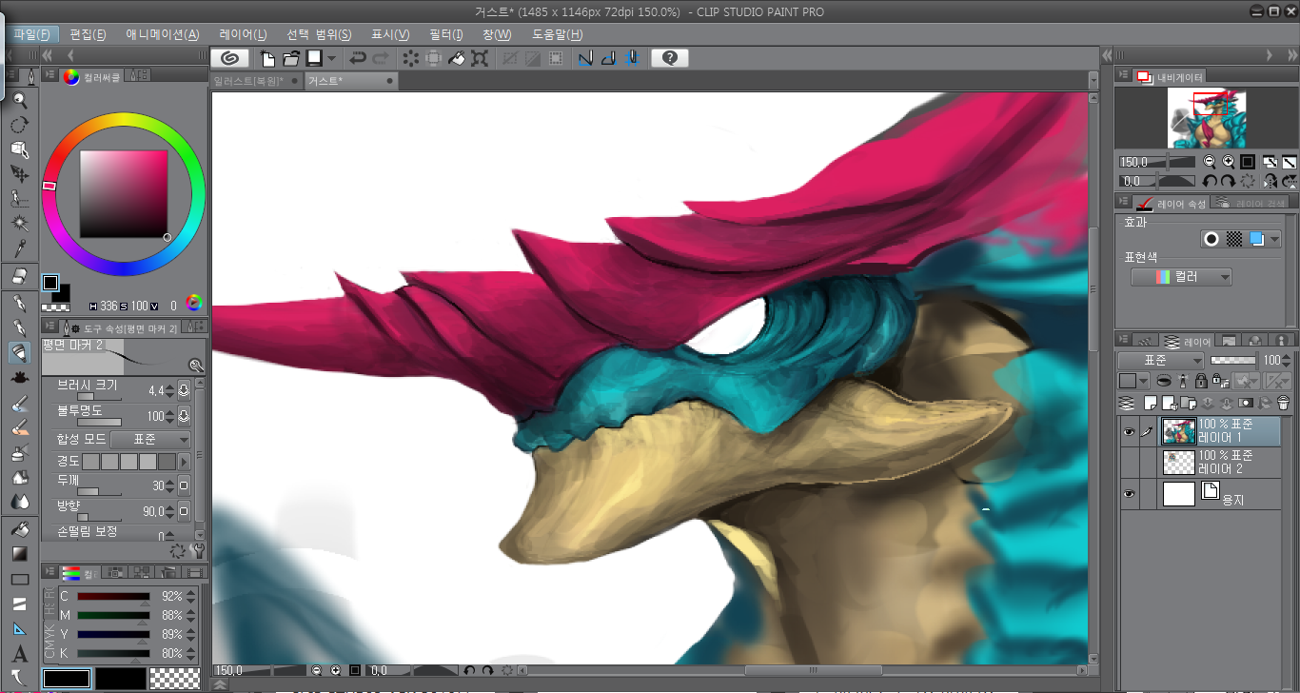Toggle lock layer padlock
The image size is (1300, 693).
pos(1201,381)
